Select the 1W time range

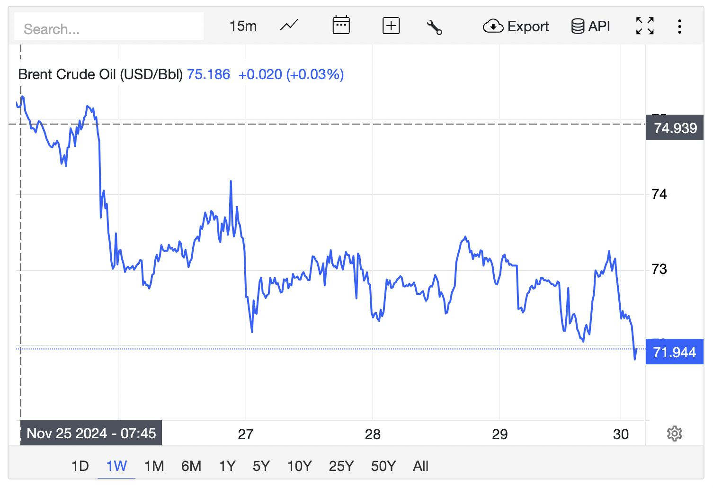(x=116, y=466)
